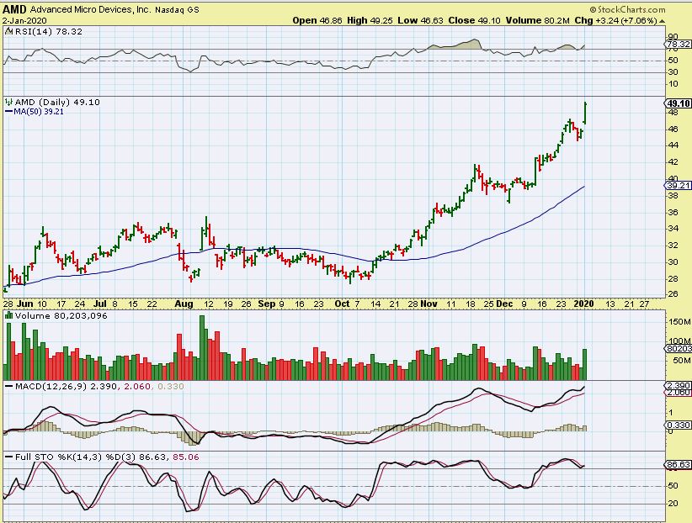Click the AMD (Daily) 49.10 legend label

coord(57,102)
